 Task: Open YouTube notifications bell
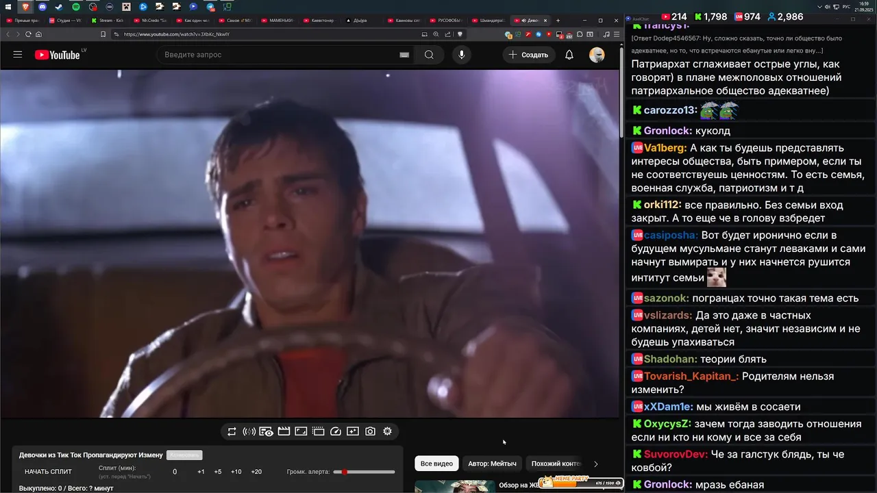(569, 55)
